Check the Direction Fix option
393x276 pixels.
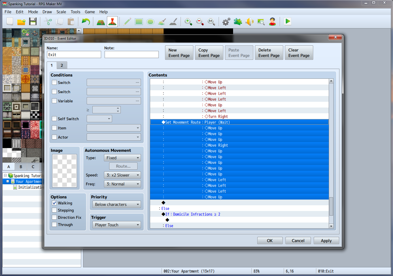pyautogui.click(x=54, y=217)
